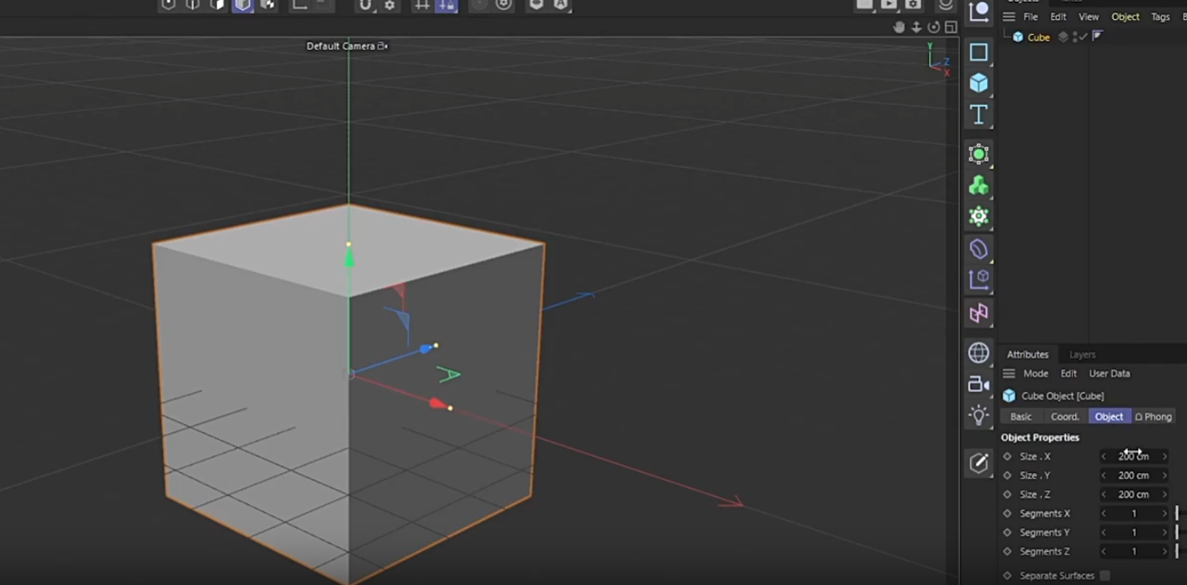This screenshot has width=1187, height=585.
Task: Click the viewport pan hand icon
Action: pos(899,27)
